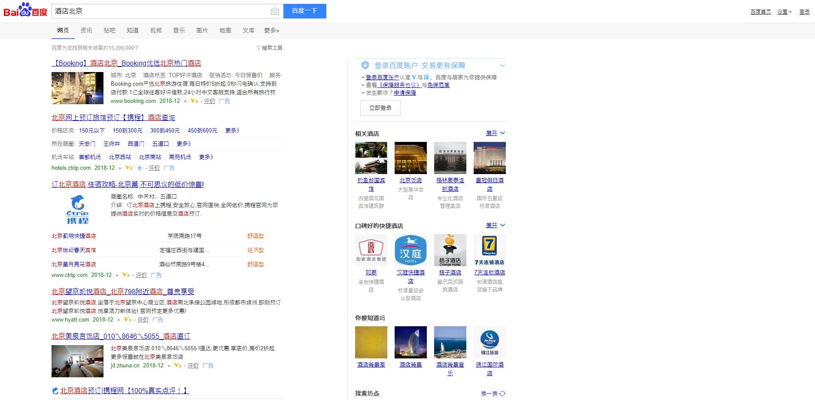
Task: Select the 首都机场 link
Action: pyautogui.click(x=90, y=157)
